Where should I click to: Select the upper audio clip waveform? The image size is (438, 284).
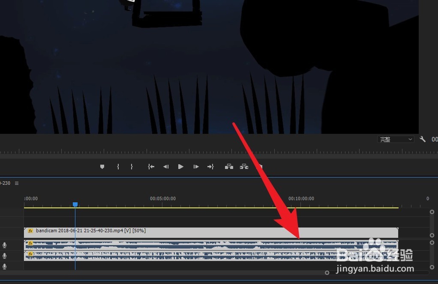pyautogui.click(x=211, y=245)
